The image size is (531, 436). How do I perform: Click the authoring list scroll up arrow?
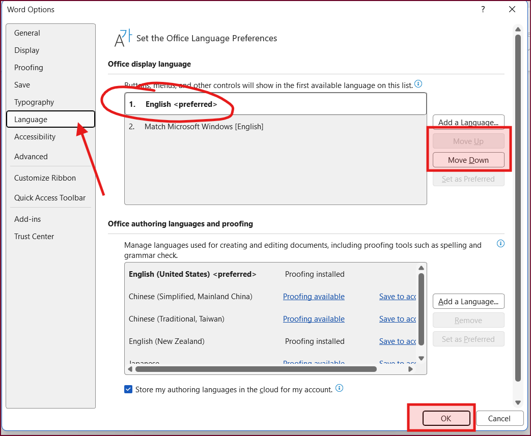coord(421,268)
